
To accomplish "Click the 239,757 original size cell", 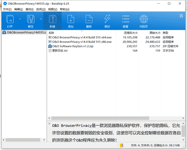I will click(x=155, y=46).
